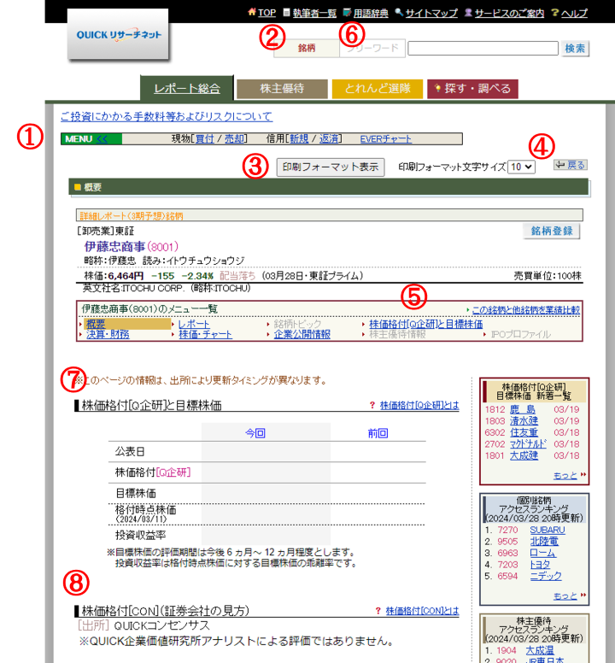Click the QUICK リサーチネット logo
The image size is (615, 663).
pos(118,35)
